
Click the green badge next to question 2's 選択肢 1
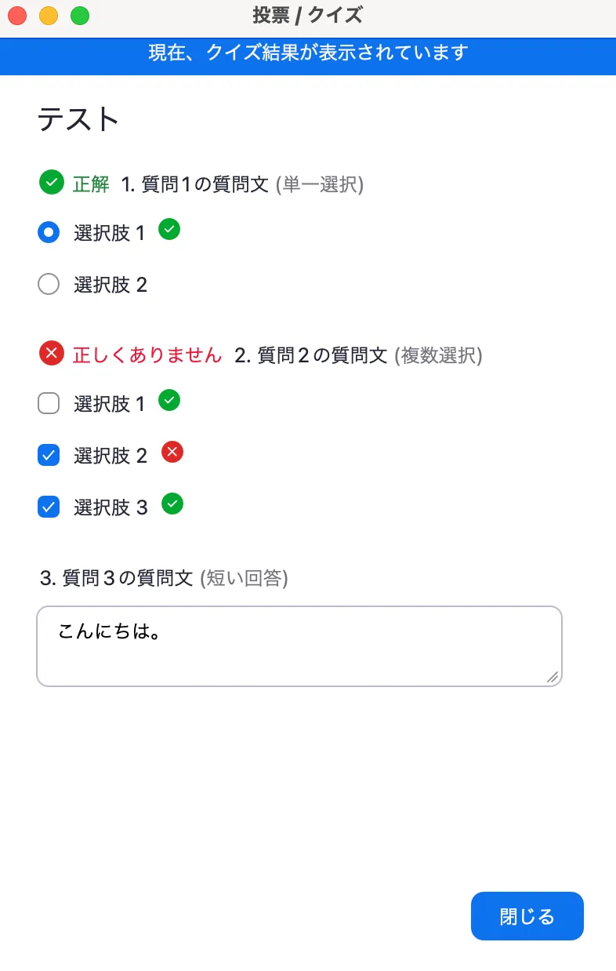coord(169,401)
